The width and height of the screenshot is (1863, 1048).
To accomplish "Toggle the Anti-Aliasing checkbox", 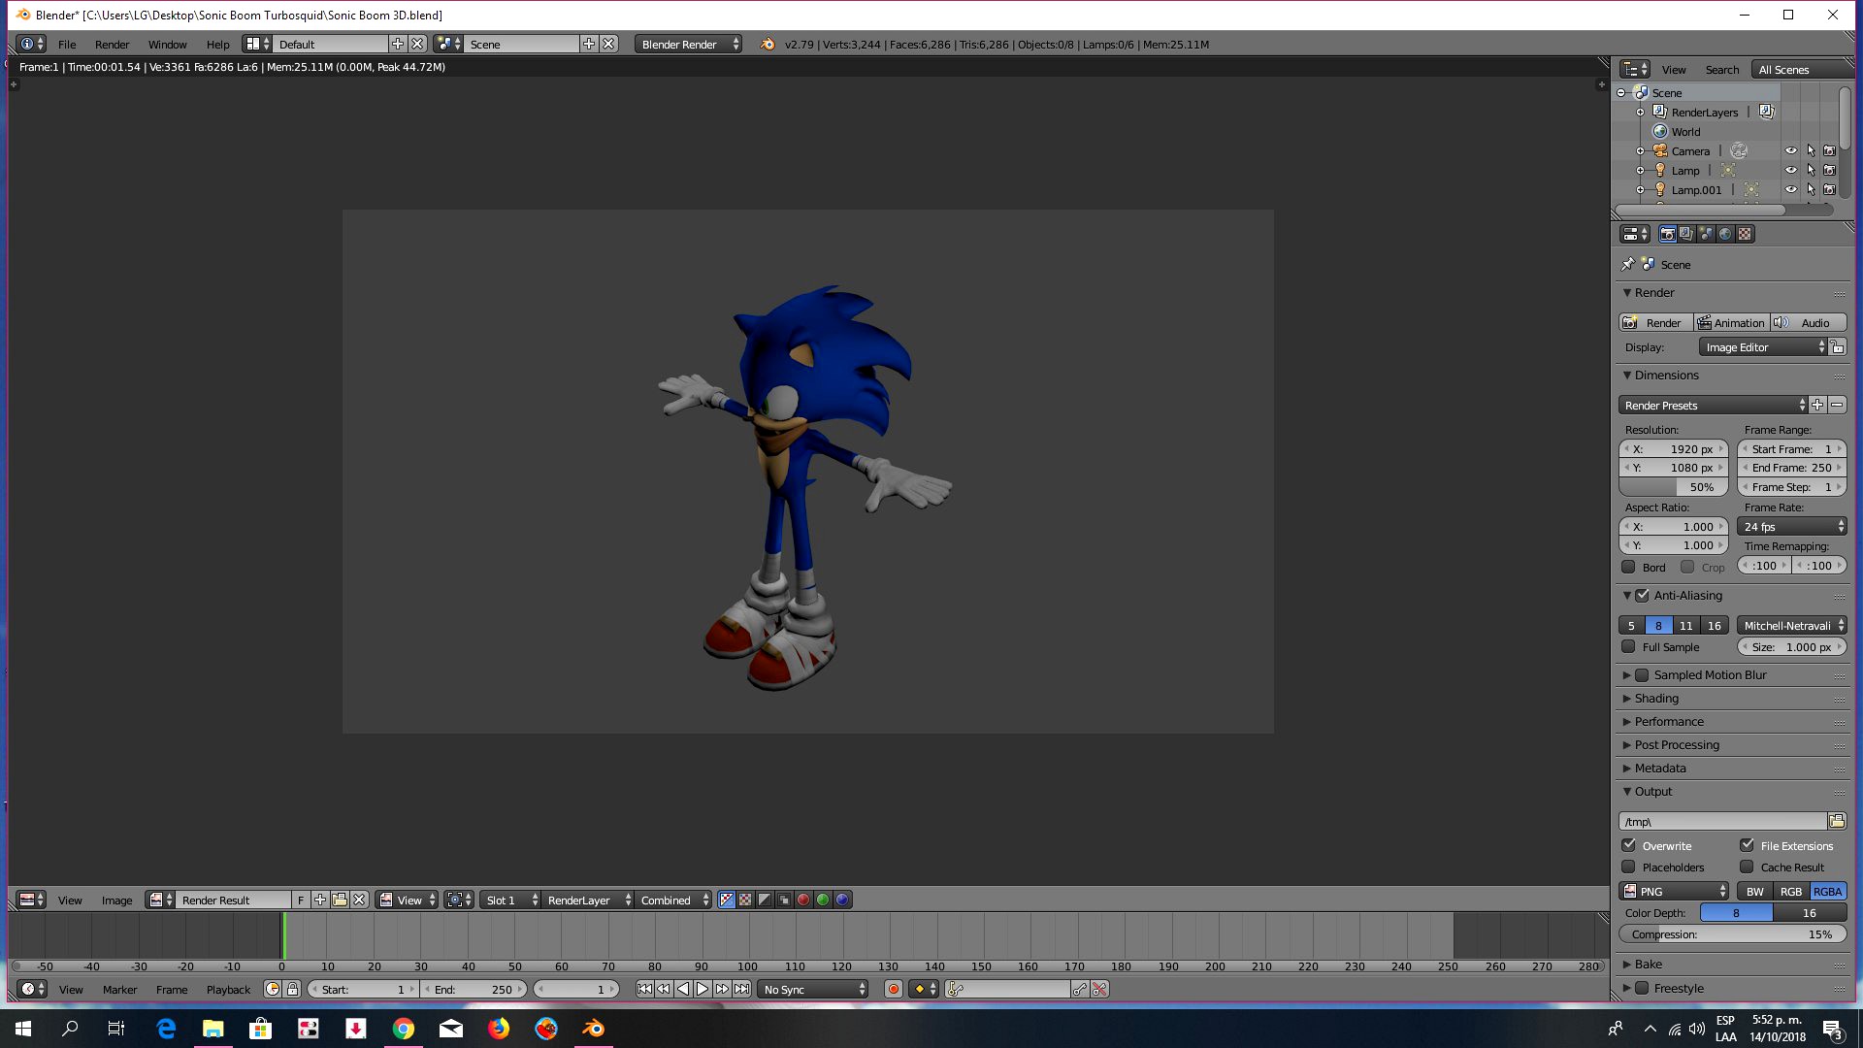I will [1642, 595].
